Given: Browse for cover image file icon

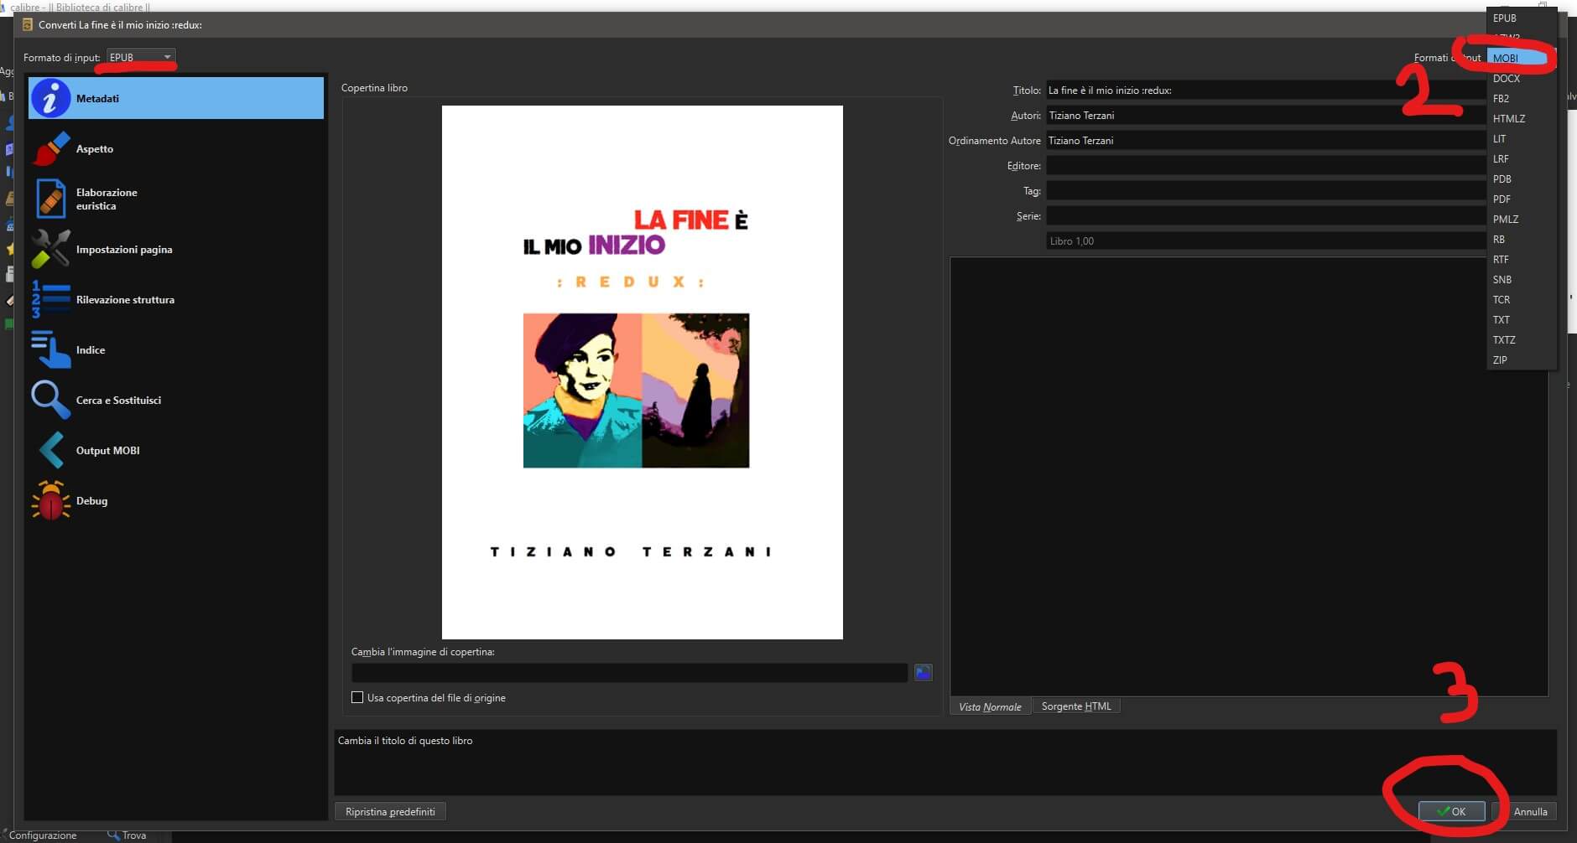Looking at the screenshot, I should coord(923,673).
